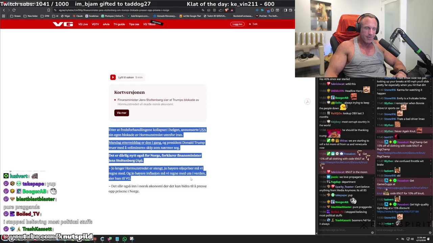The image size is (433, 243).
Task: Click the gamersupps discount link in chat
Action: coord(402,188)
